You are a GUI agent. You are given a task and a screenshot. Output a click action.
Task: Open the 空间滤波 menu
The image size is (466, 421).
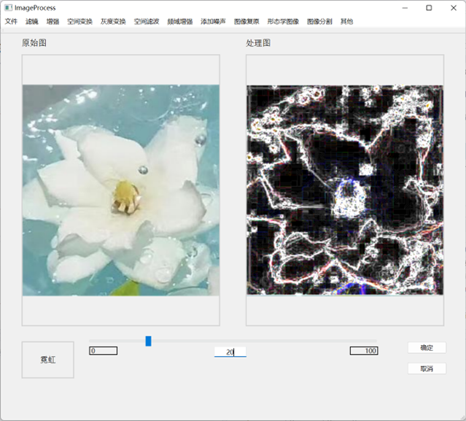[147, 22]
